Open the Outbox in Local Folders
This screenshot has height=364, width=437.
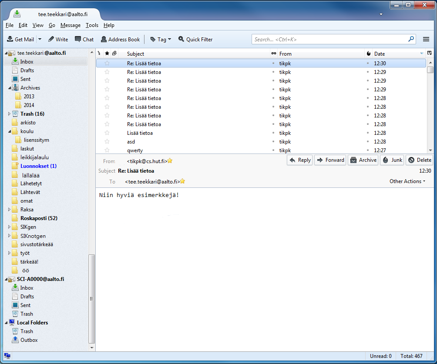click(29, 340)
